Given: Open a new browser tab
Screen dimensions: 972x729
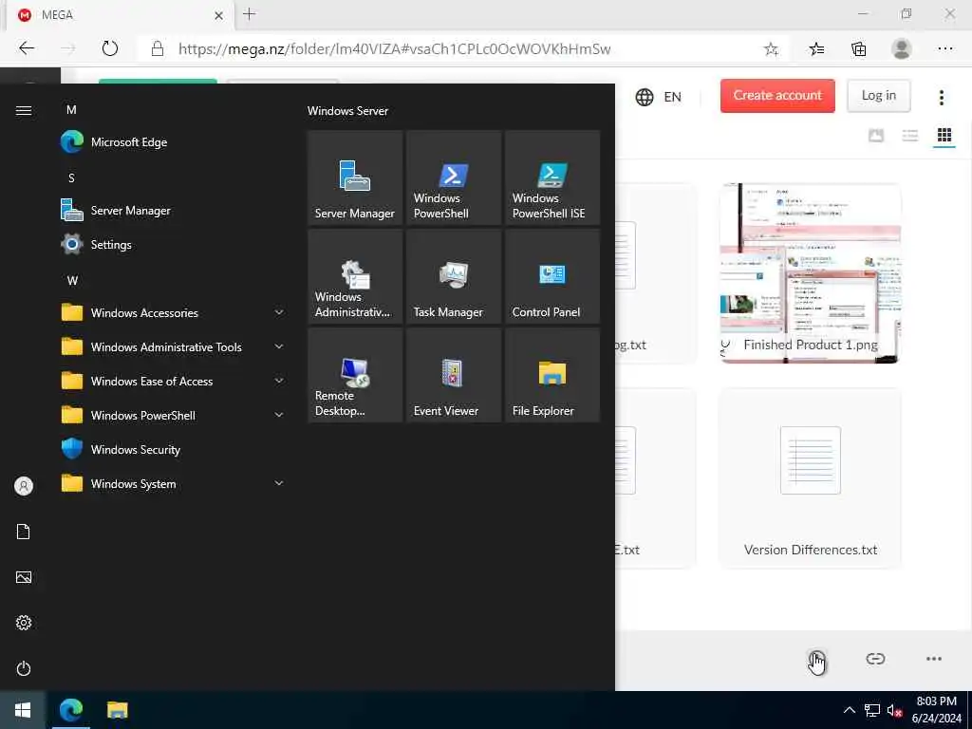Looking at the screenshot, I should tap(250, 14).
